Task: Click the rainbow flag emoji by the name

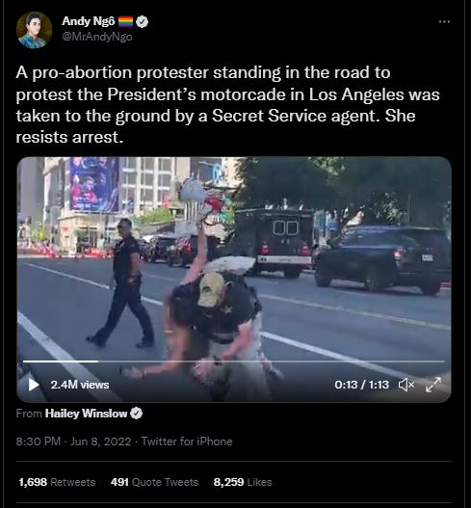Action: (x=125, y=22)
